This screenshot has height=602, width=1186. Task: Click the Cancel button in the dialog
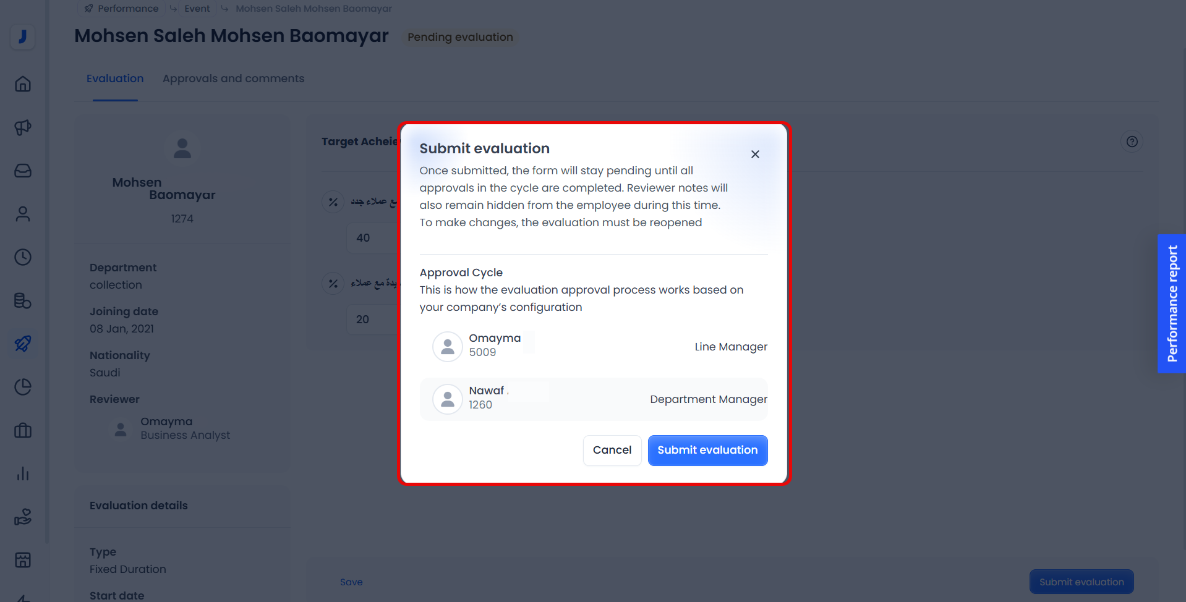pyautogui.click(x=612, y=450)
